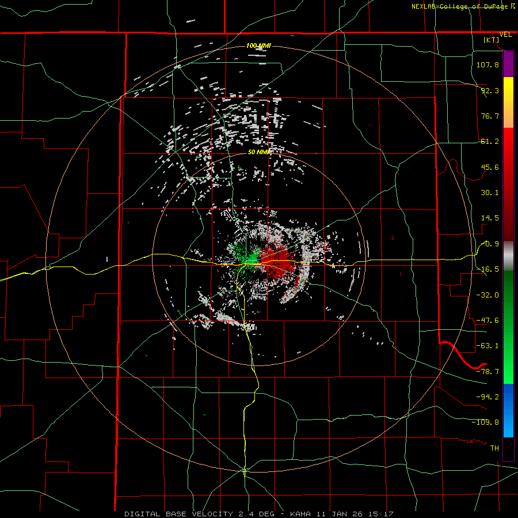Click the -78.7 scale value
This screenshot has height=518, width=518.
click(487, 372)
